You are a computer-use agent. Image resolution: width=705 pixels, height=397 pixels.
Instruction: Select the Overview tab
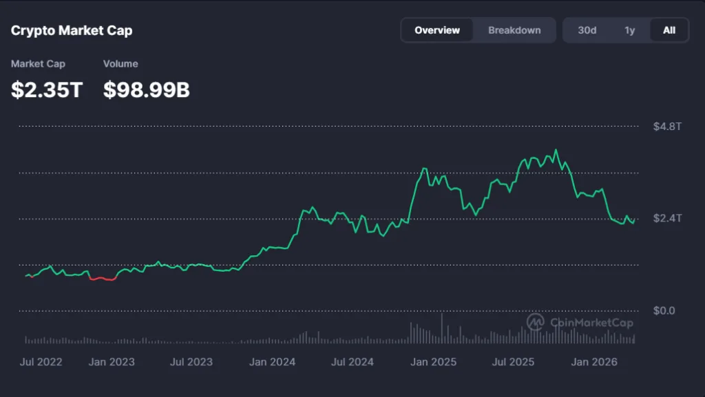tap(437, 30)
